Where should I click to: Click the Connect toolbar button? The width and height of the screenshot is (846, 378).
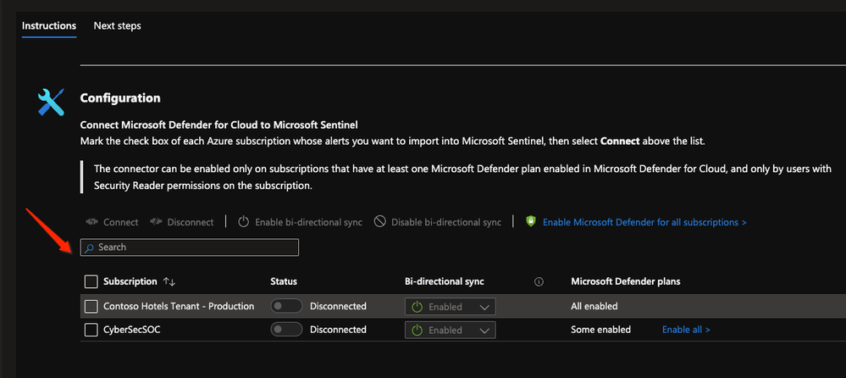coord(113,222)
